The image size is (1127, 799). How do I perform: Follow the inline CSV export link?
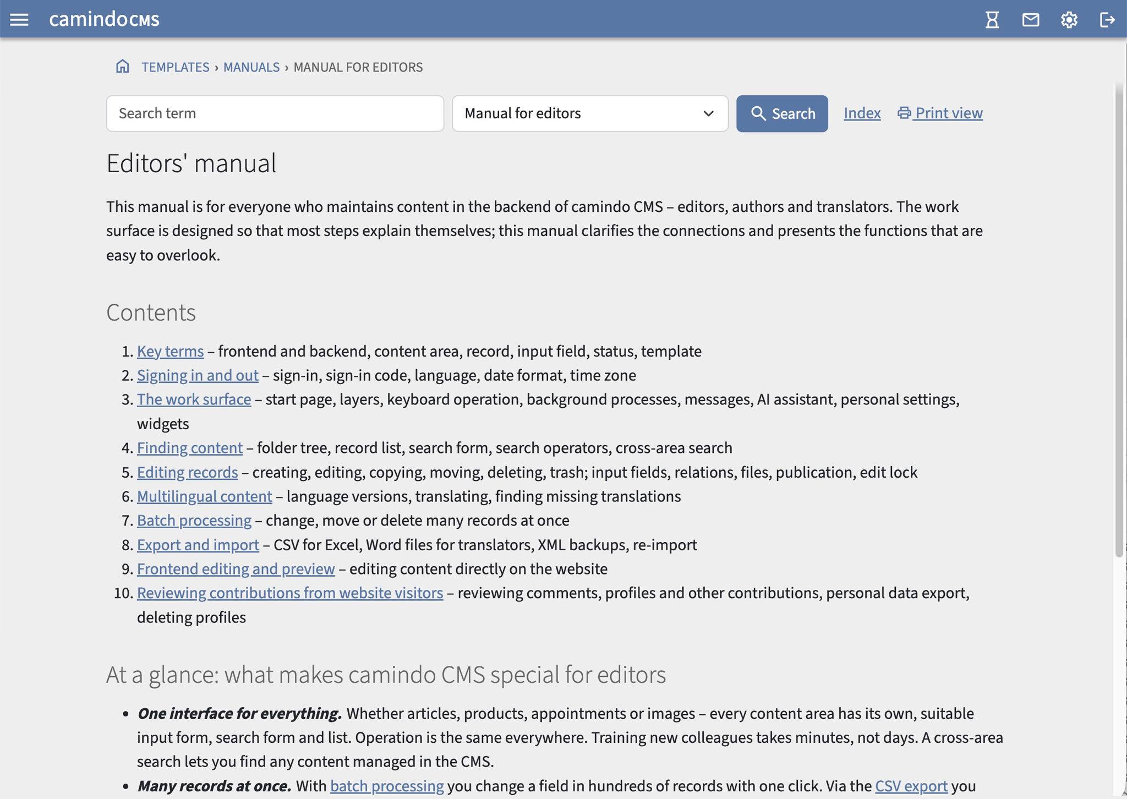tap(911, 786)
